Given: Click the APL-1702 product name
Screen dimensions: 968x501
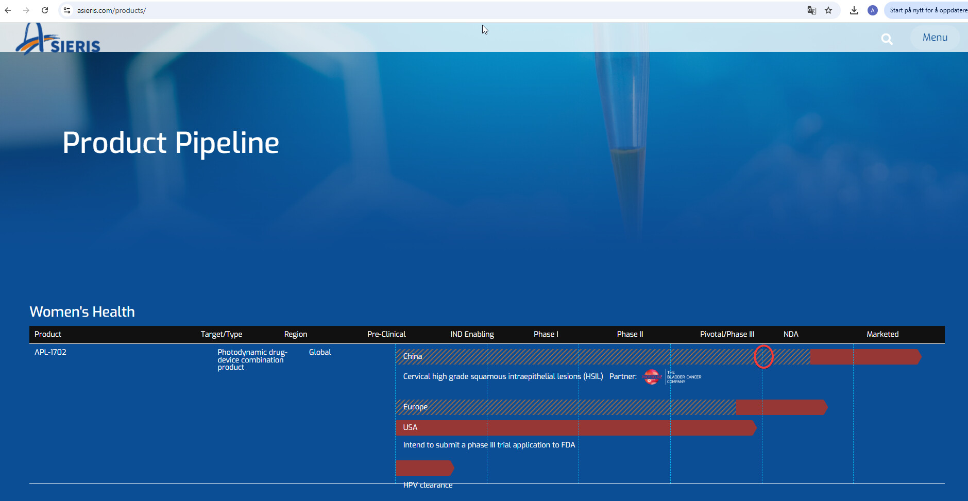Looking at the screenshot, I should (50, 352).
